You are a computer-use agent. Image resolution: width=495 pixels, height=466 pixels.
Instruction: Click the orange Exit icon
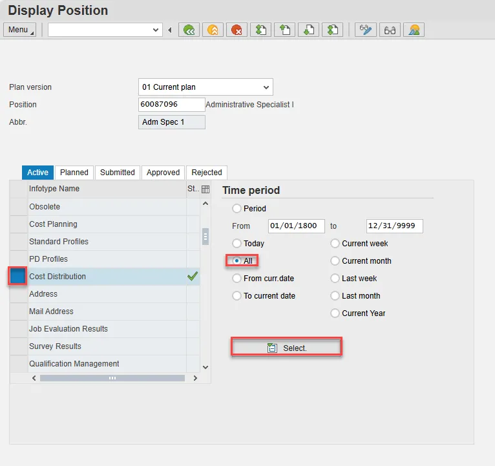213,30
